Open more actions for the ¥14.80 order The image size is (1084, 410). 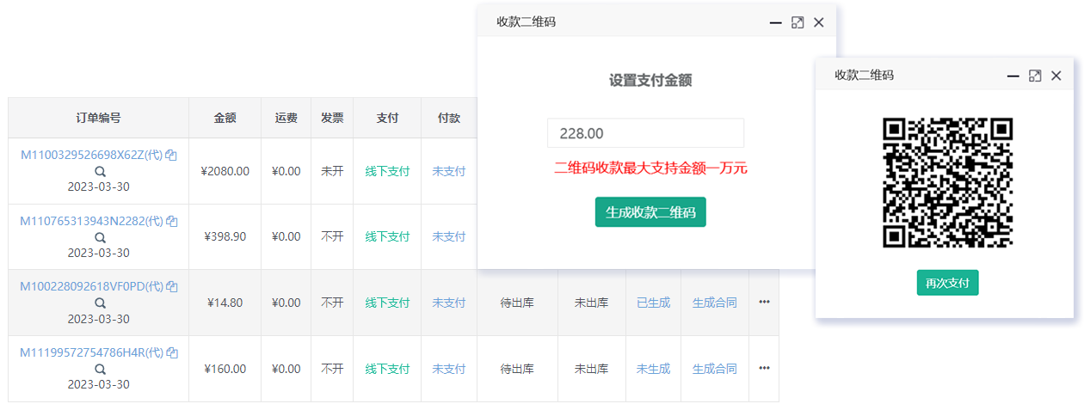click(764, 303)
